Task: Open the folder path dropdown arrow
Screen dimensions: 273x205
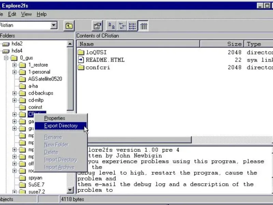Action: tap(54, 25)
